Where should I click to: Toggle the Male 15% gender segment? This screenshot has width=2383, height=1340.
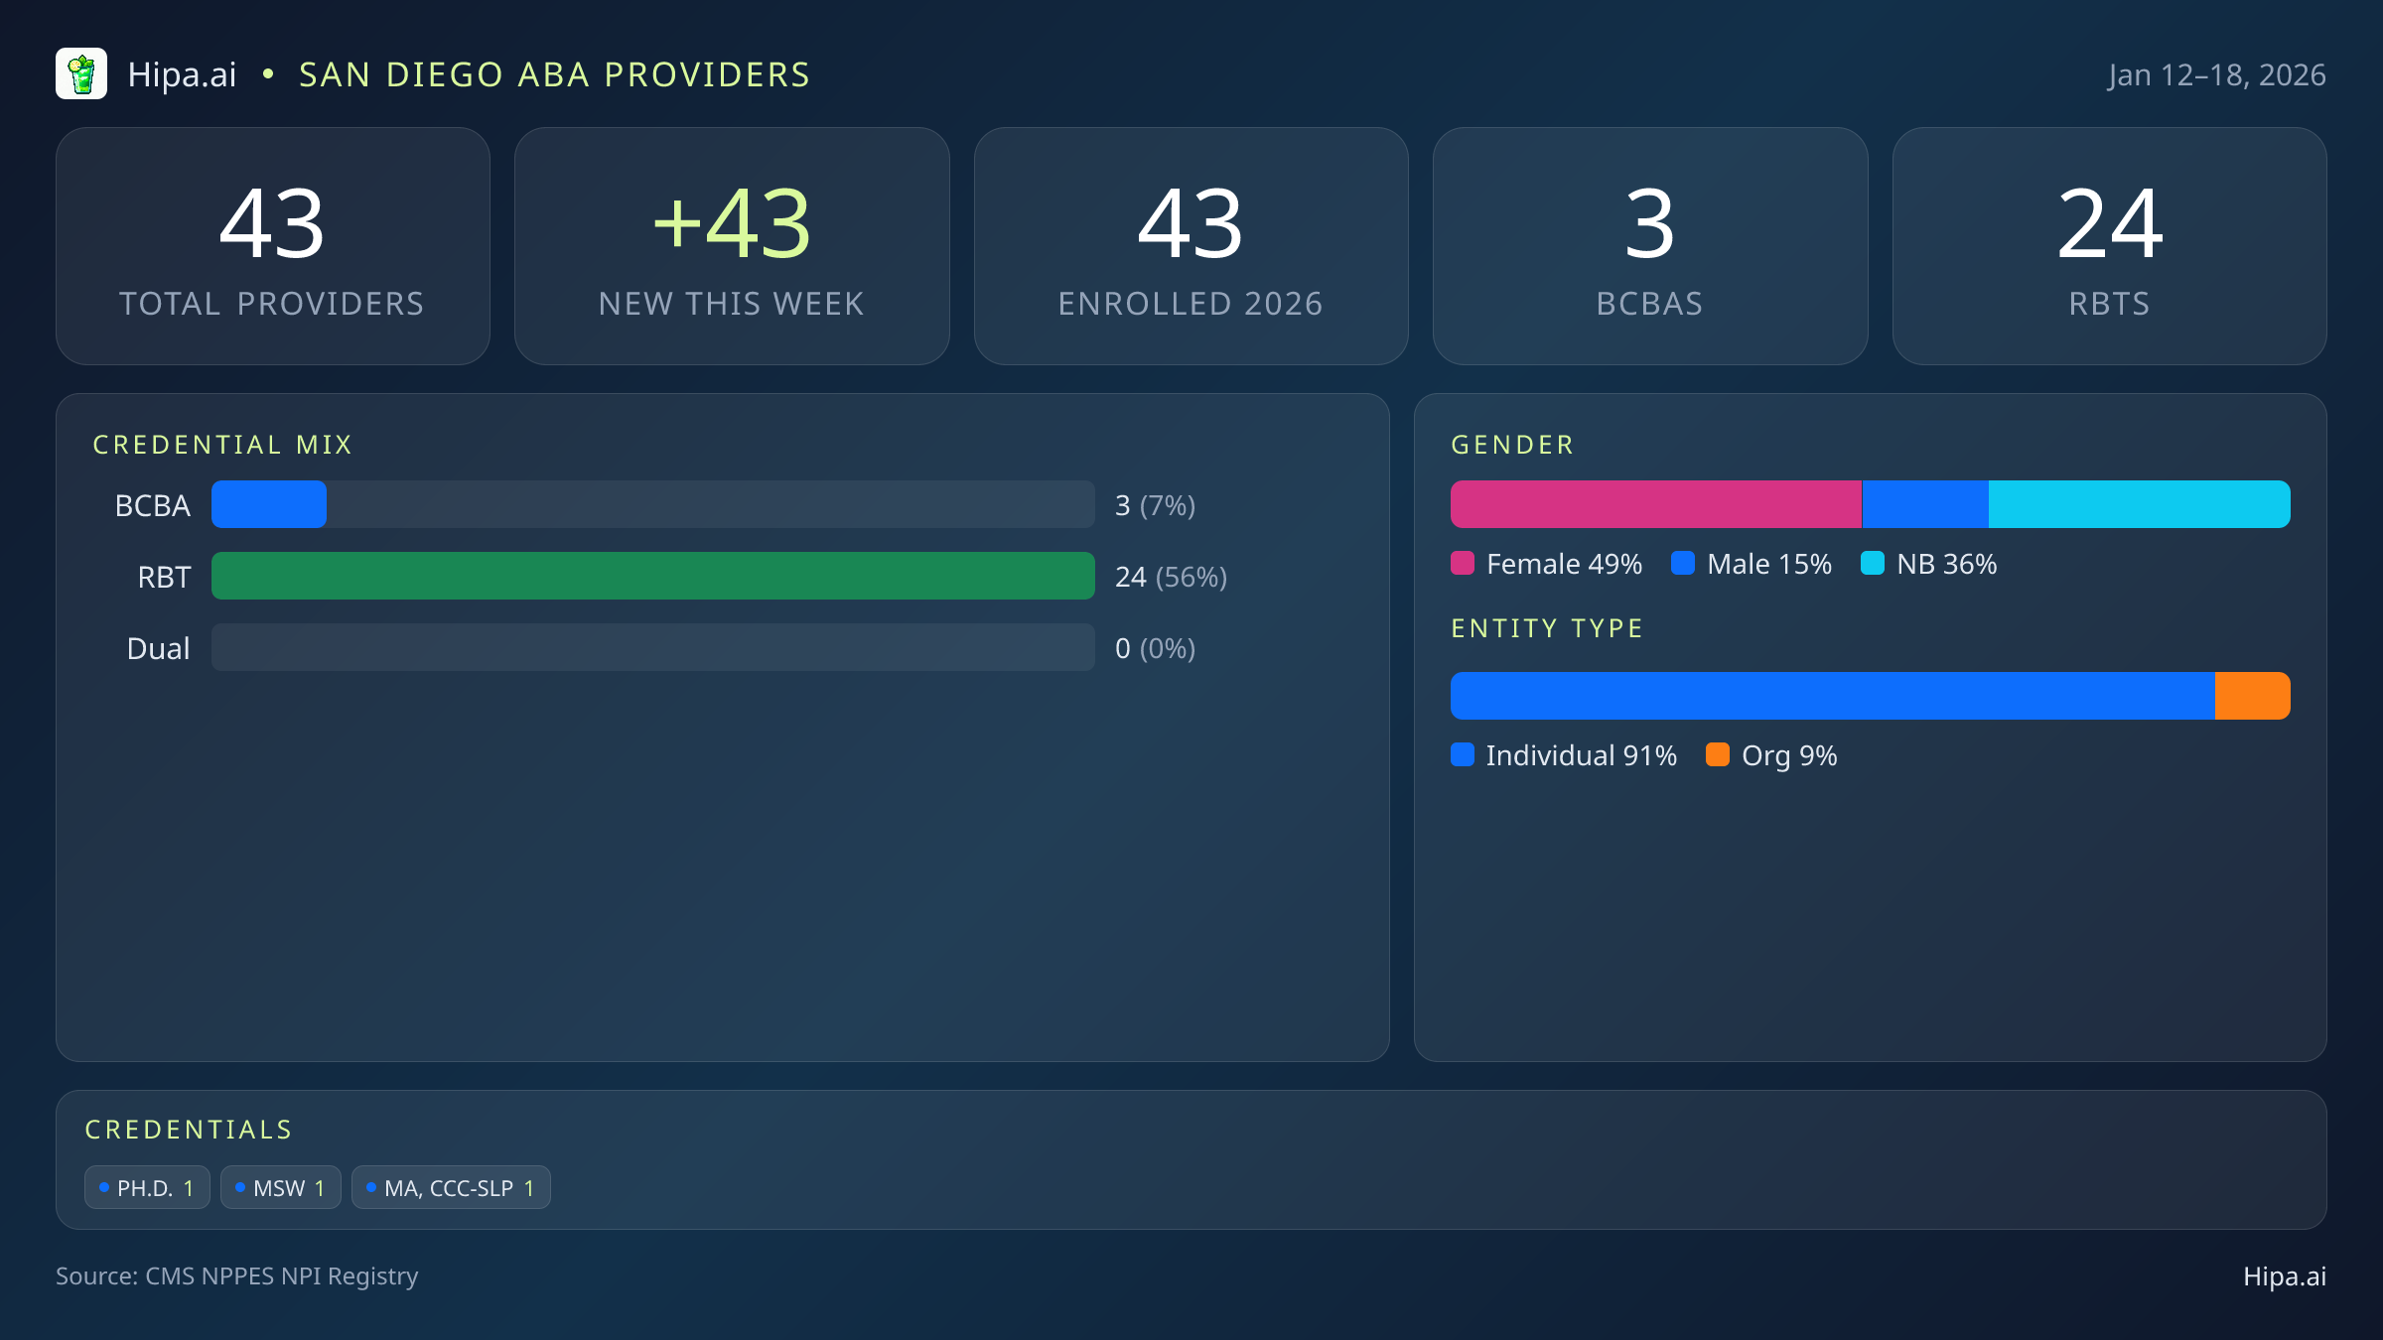(1922, 504)
